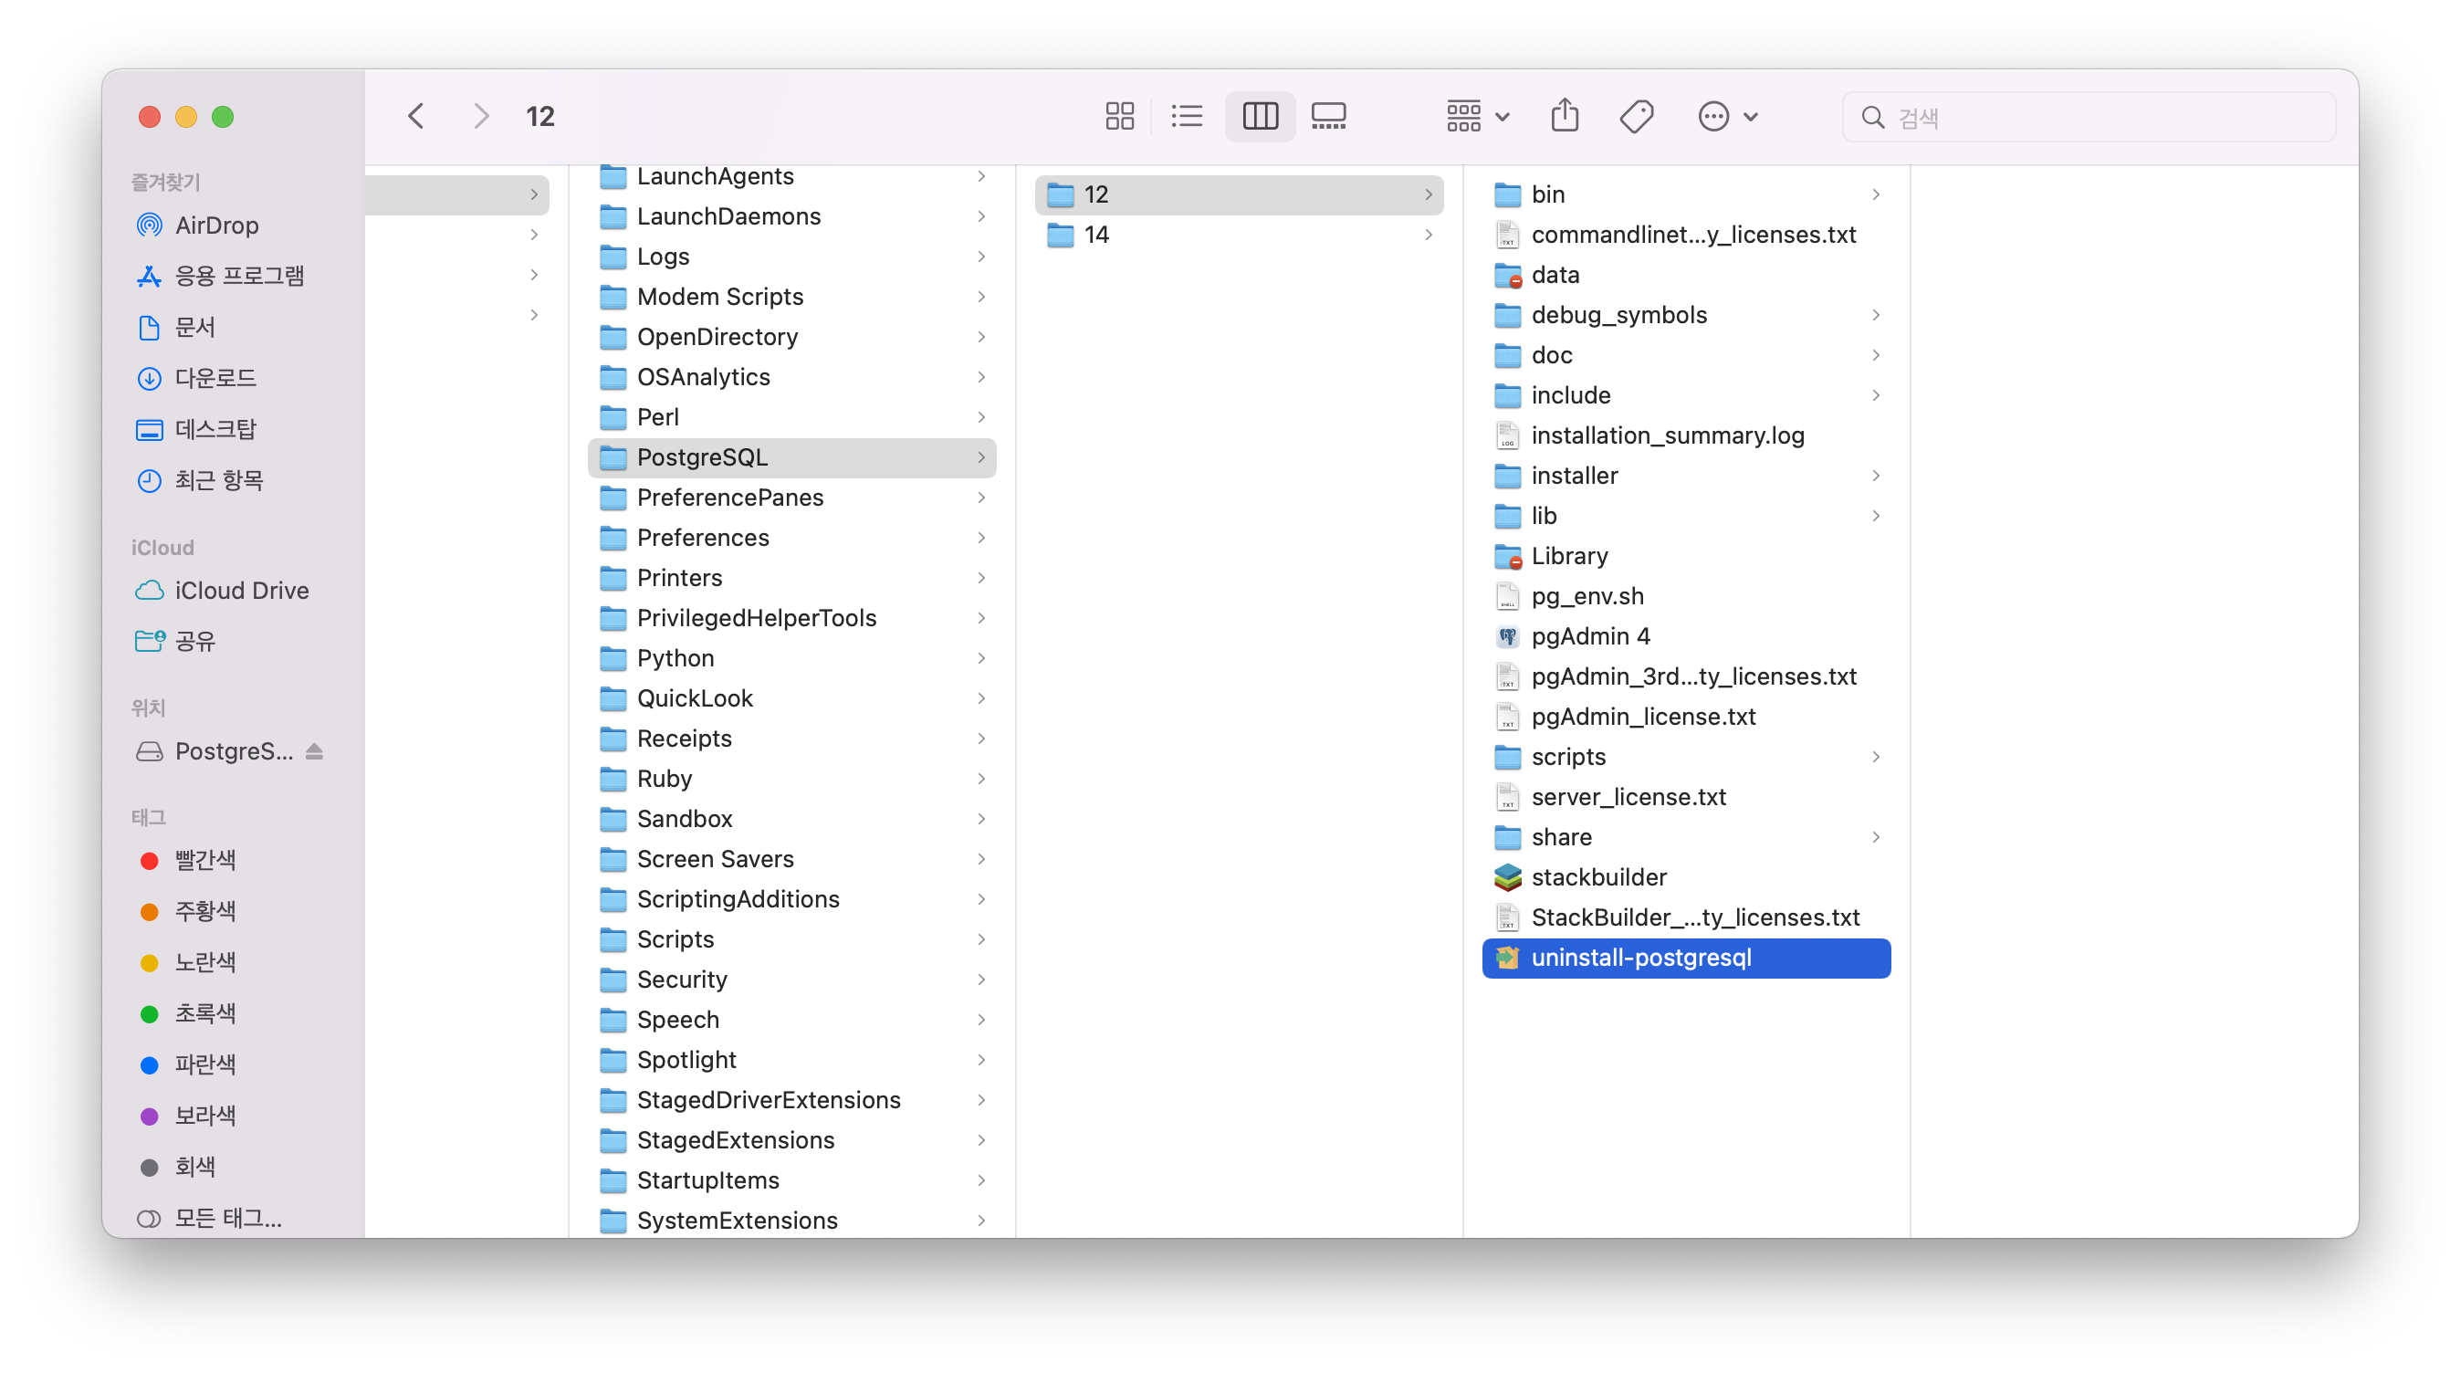Viewport: 2461px width, 1373px height.
Task: Select the uninstall-postgresql app
Action: click(x=1686, y=959)
